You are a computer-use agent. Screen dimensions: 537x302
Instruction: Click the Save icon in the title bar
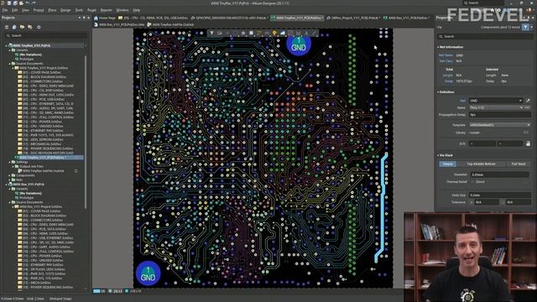coord(9,3)
